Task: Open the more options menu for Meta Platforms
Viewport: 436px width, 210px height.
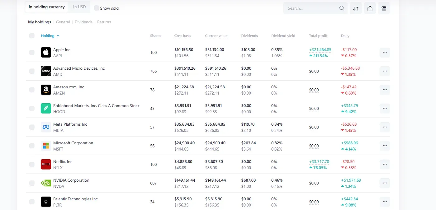Action: click(385, 127)
